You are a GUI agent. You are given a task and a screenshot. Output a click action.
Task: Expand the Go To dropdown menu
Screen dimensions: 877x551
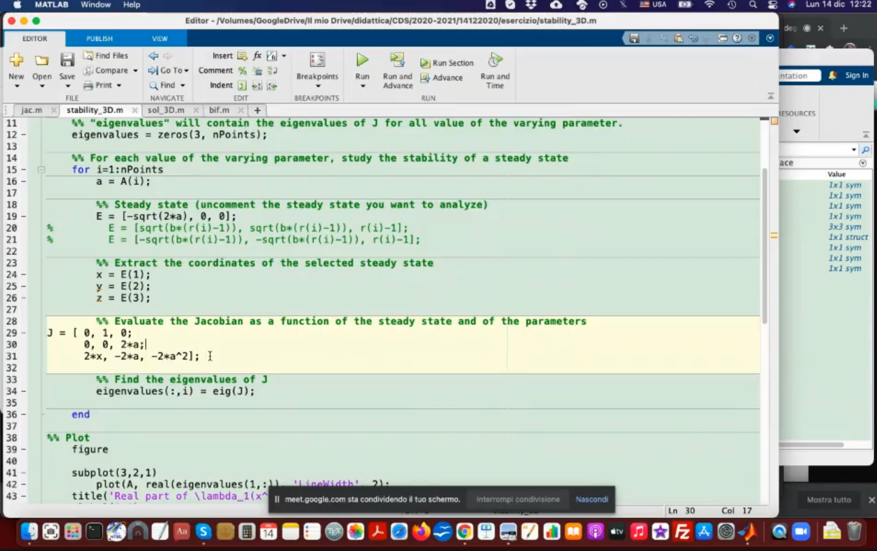click(x=186, y=71)
